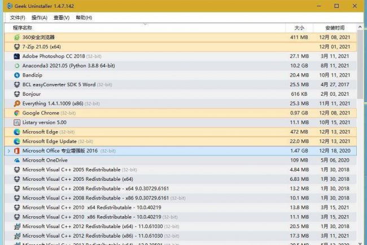Sort by the 安装时间 column header

click(335, 28)
